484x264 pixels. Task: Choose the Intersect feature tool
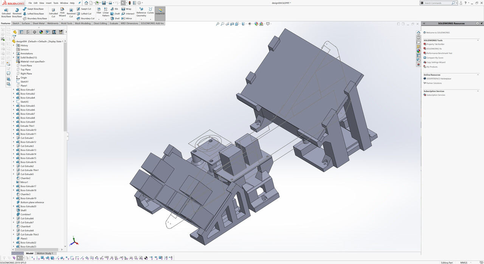coord(128,14)
